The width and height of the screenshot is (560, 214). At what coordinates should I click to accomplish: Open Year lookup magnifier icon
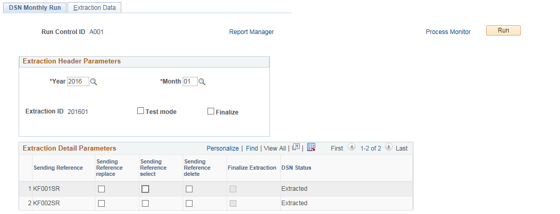click(93, 81)
